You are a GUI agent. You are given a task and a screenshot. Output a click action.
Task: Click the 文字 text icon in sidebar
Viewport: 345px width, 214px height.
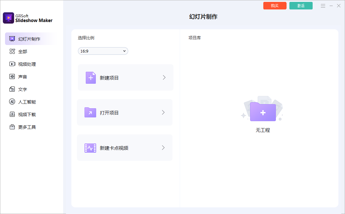(12, 89)
